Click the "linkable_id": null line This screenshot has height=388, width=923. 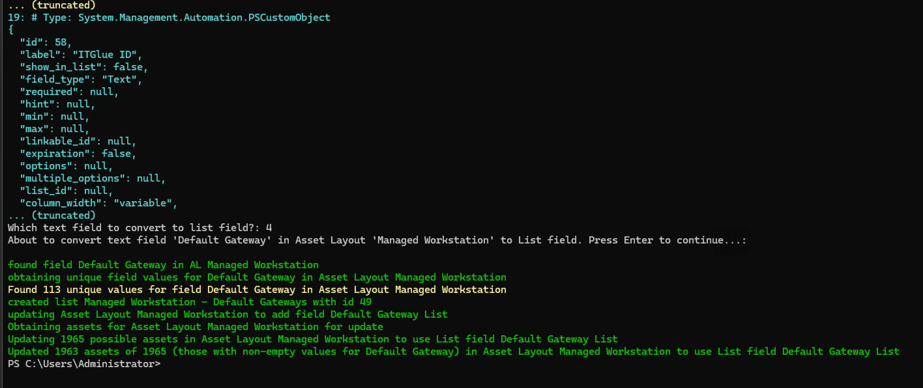click(x=78, y=141)
